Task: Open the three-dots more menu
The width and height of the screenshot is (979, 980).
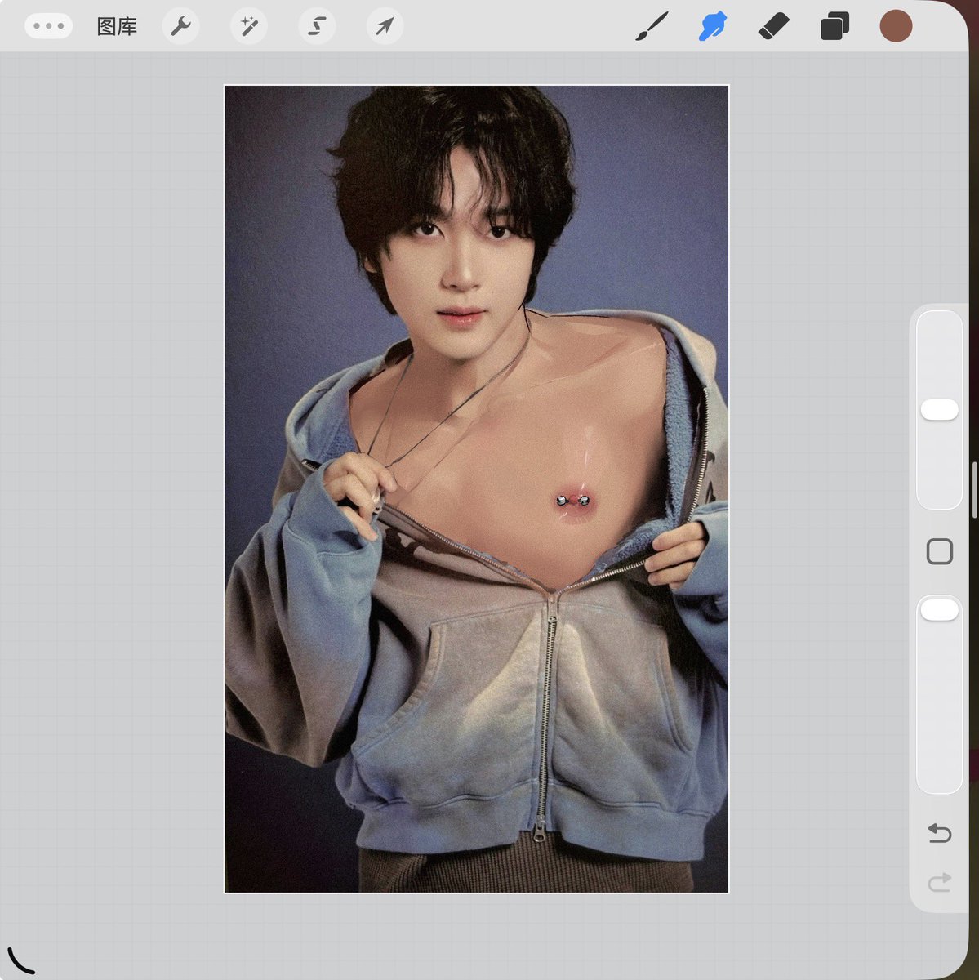Action: pos(49,26)
